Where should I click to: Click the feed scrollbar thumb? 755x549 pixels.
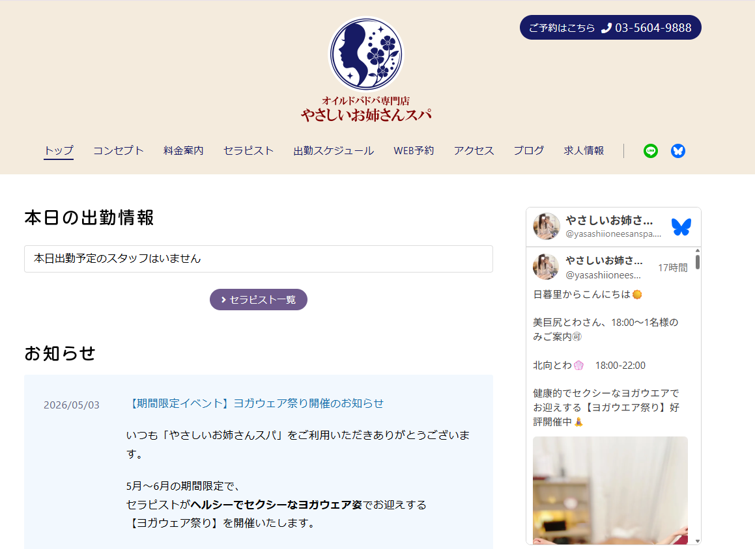point(698,262)
